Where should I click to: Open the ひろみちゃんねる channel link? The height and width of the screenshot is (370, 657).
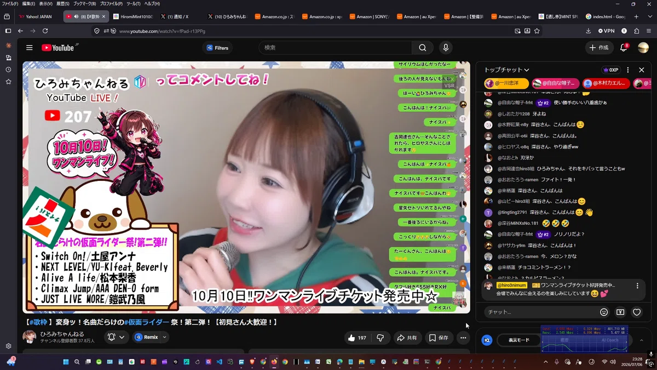[62, 334]
